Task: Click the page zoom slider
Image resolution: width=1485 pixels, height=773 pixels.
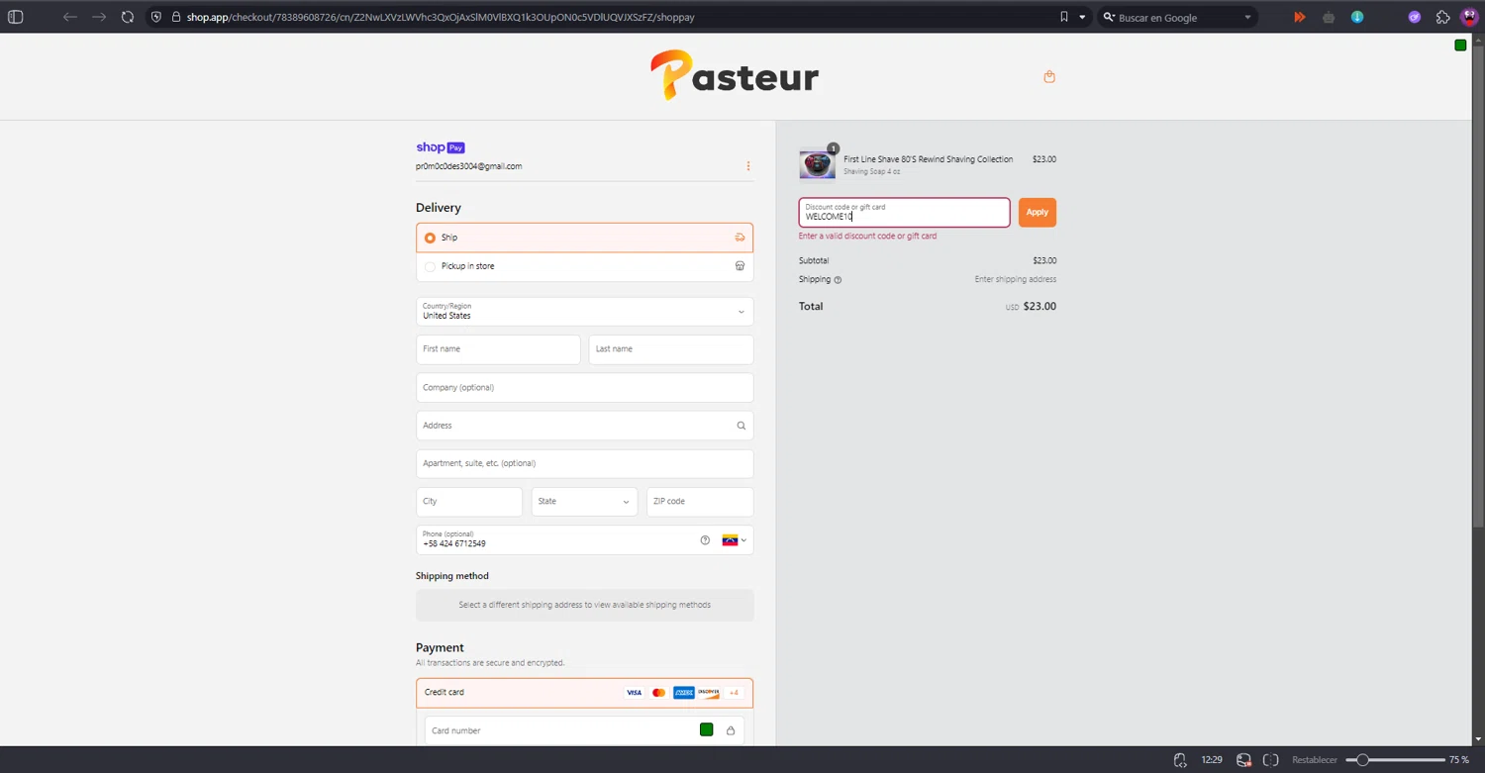Action: pos(1394,760)
